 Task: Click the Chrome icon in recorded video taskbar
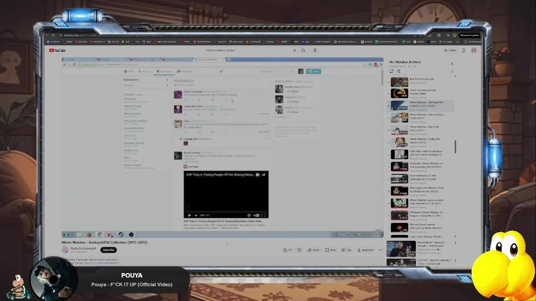(100, 235)
